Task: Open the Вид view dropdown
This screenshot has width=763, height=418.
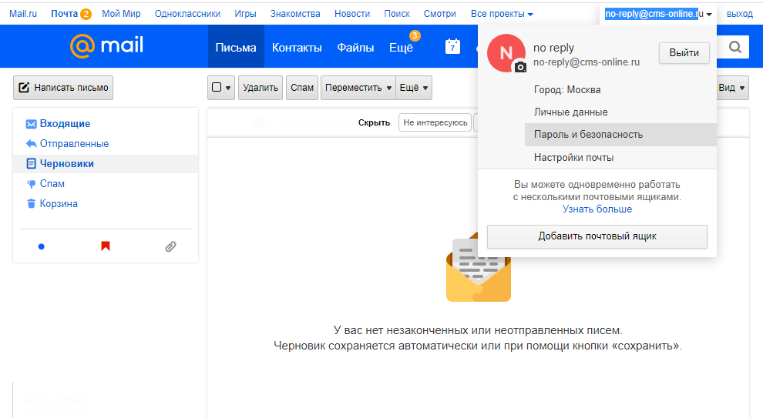Action: [732, 88]
